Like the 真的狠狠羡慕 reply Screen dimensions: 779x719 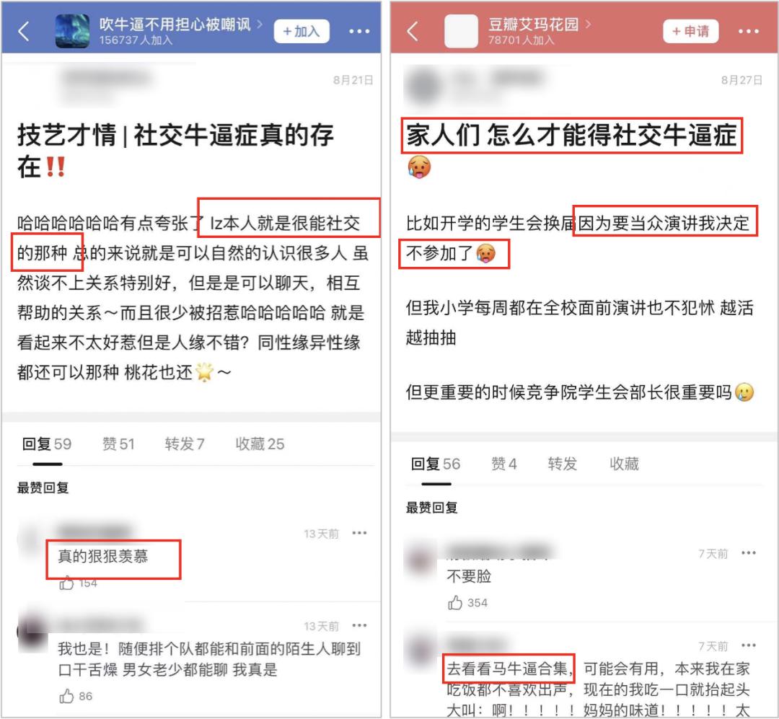[x=66, y=583]
